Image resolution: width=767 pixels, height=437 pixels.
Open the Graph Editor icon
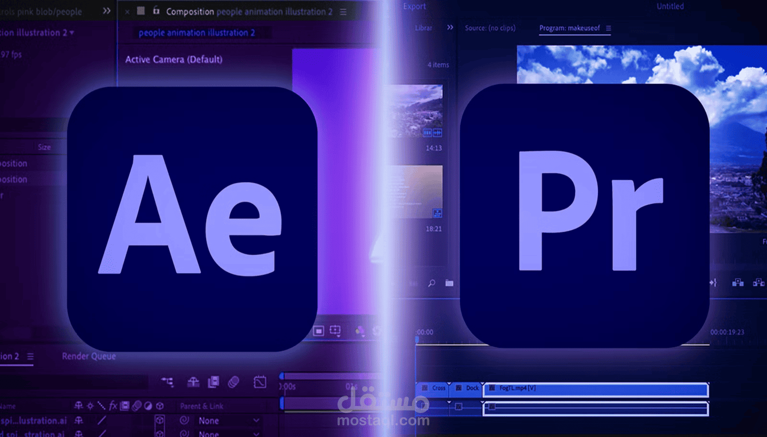tap(260, 382)
